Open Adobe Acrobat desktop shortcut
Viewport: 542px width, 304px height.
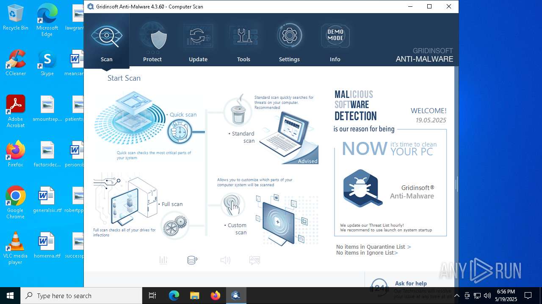point(16,111)
